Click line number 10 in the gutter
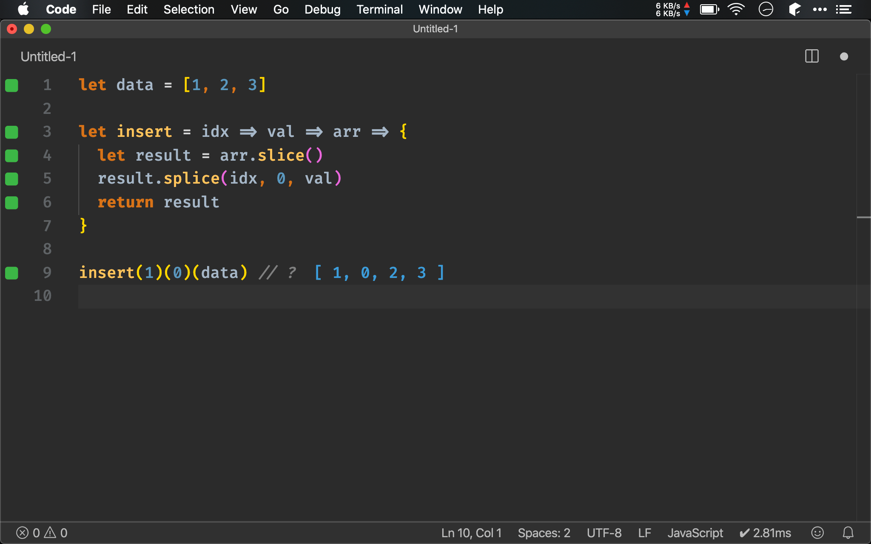 pyautogui.click(x=43, y=296)
